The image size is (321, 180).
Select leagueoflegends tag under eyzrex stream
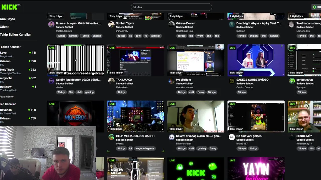click(x=145, y=148)
